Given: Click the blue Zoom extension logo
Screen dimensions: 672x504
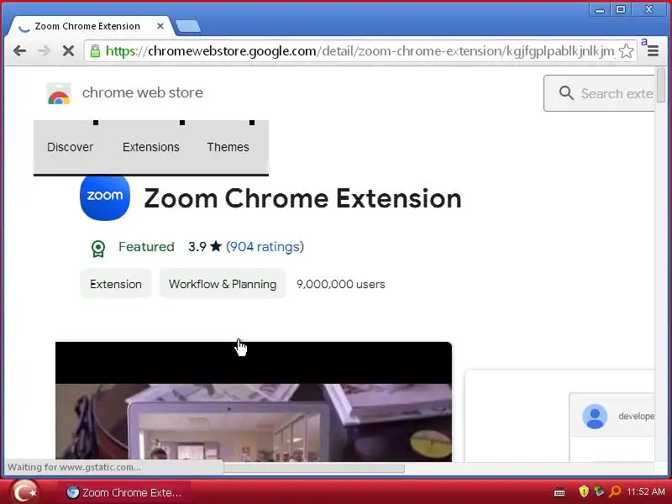Looking at the screenshot, I should [105, 197].
